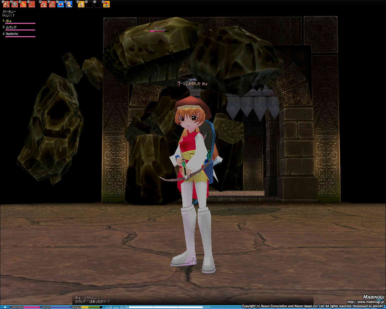The image size is (386, 309).
Task: Select party member みょ
Action: coord(9,21)
